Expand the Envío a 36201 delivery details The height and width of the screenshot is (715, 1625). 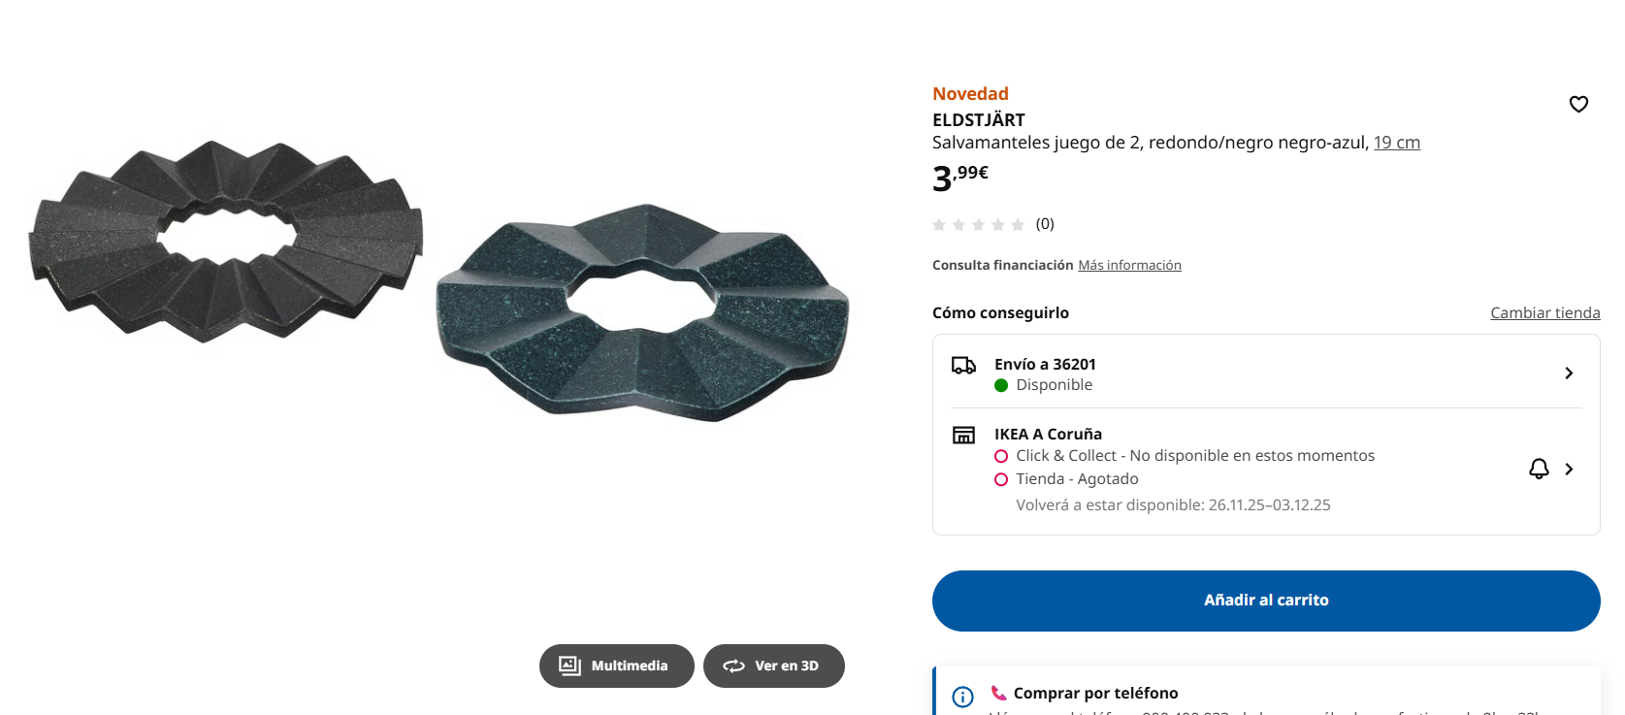point(1569,374)
